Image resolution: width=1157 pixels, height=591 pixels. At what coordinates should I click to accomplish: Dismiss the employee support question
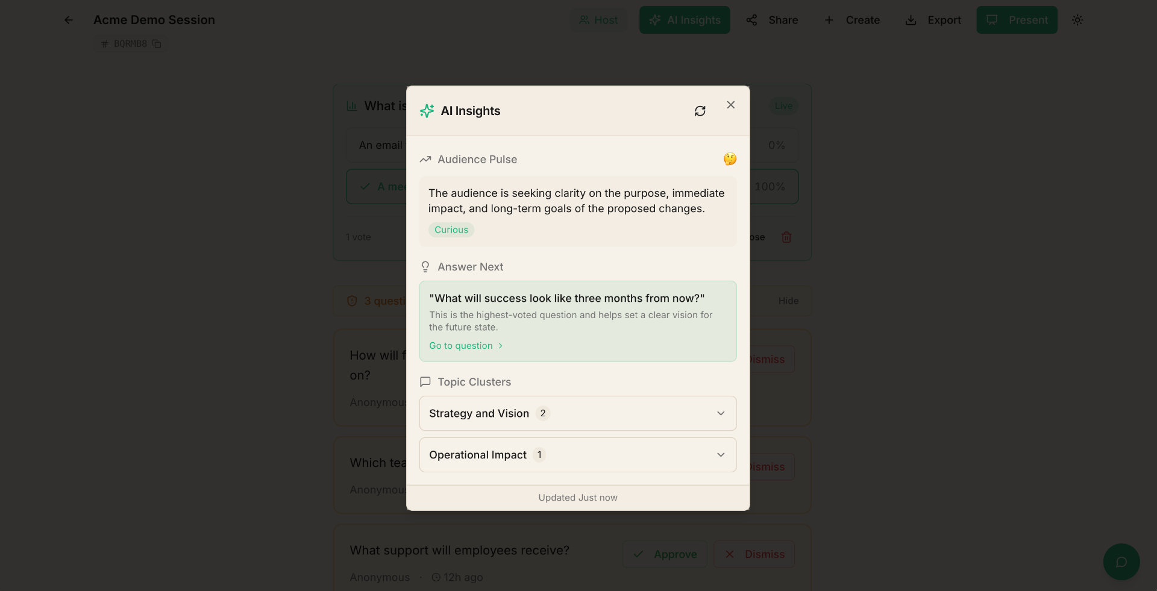coord(754,554)
